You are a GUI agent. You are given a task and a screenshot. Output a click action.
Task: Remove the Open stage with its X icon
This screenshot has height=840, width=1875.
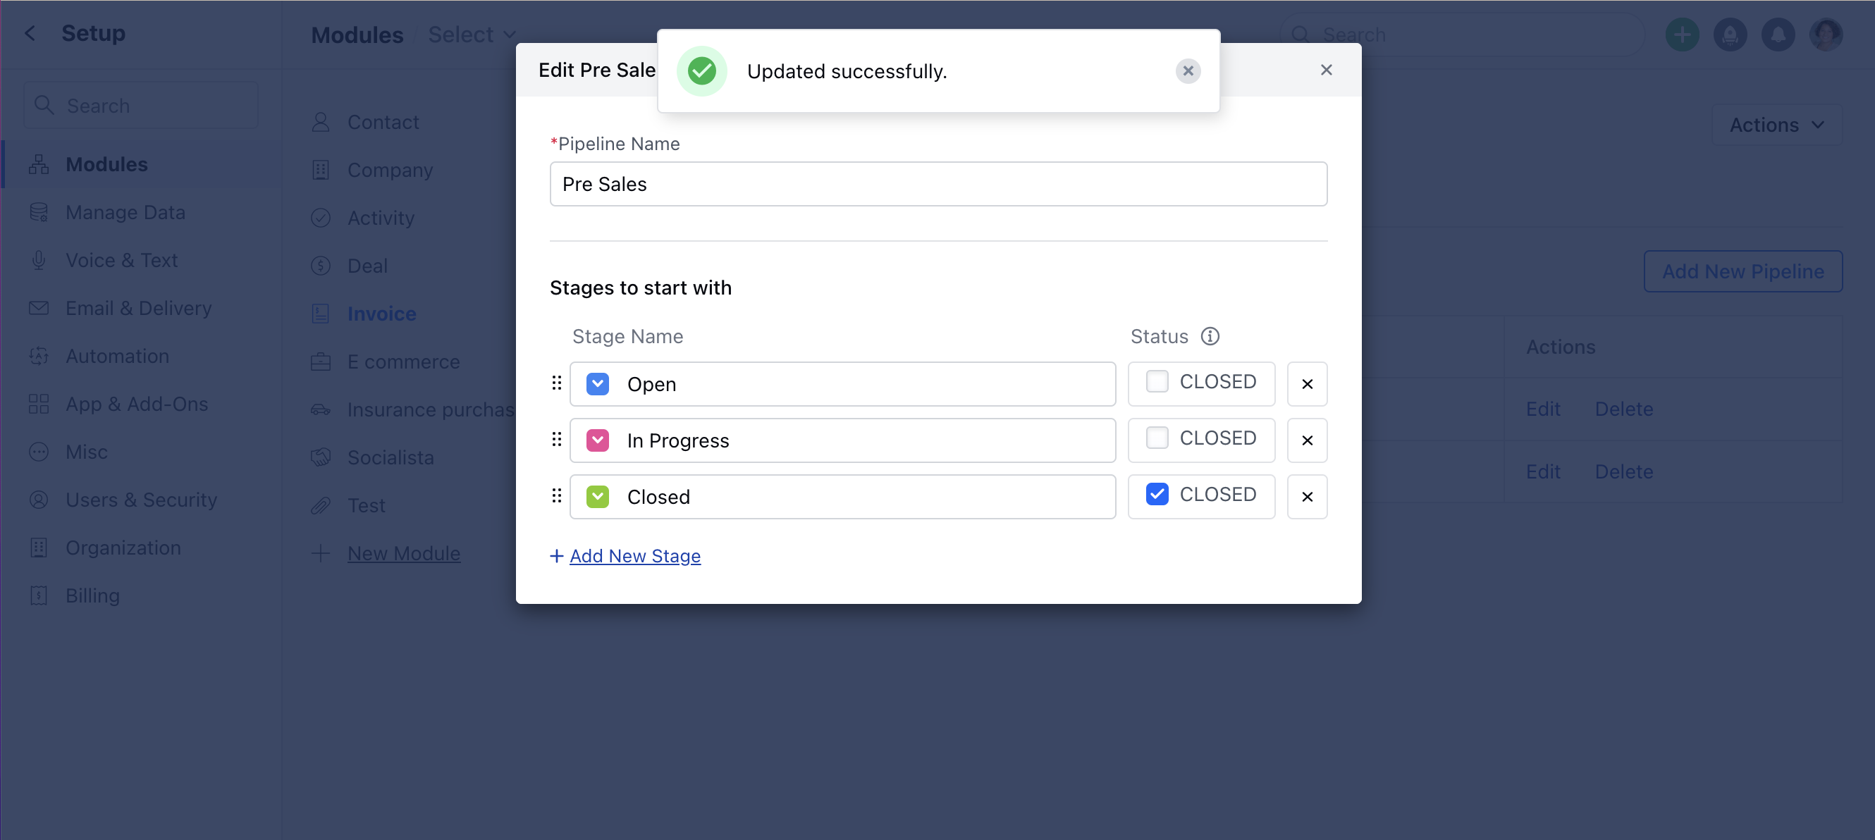pyautogui.click(x=1308, y=383)
